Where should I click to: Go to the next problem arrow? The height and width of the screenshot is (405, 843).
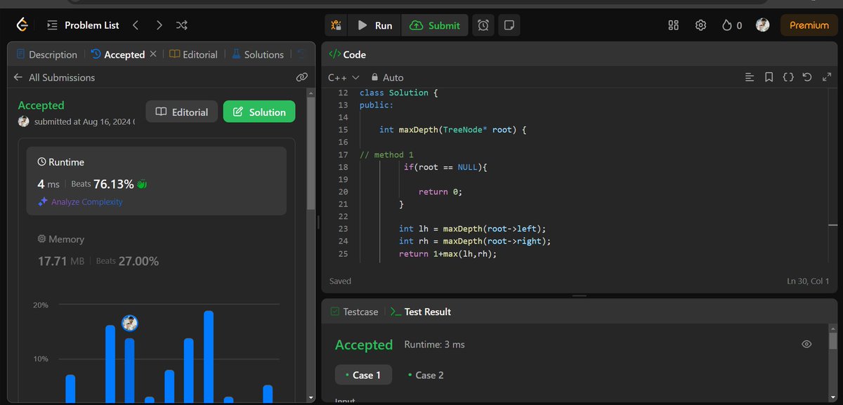pyautogui.click(x=159, y=25)
